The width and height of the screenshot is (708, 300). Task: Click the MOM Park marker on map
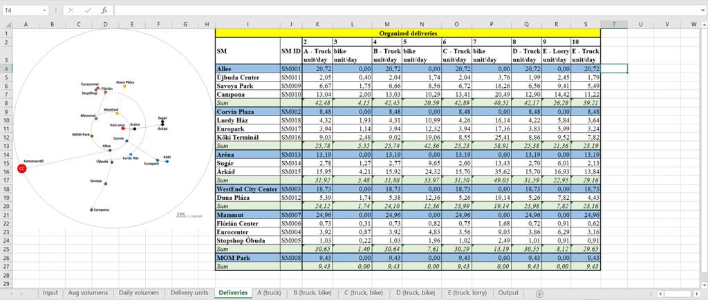click(x=92, y=135)
